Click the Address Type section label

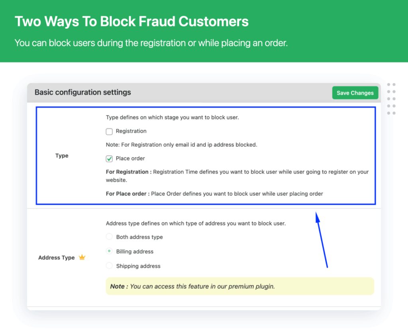coord(56,257)
